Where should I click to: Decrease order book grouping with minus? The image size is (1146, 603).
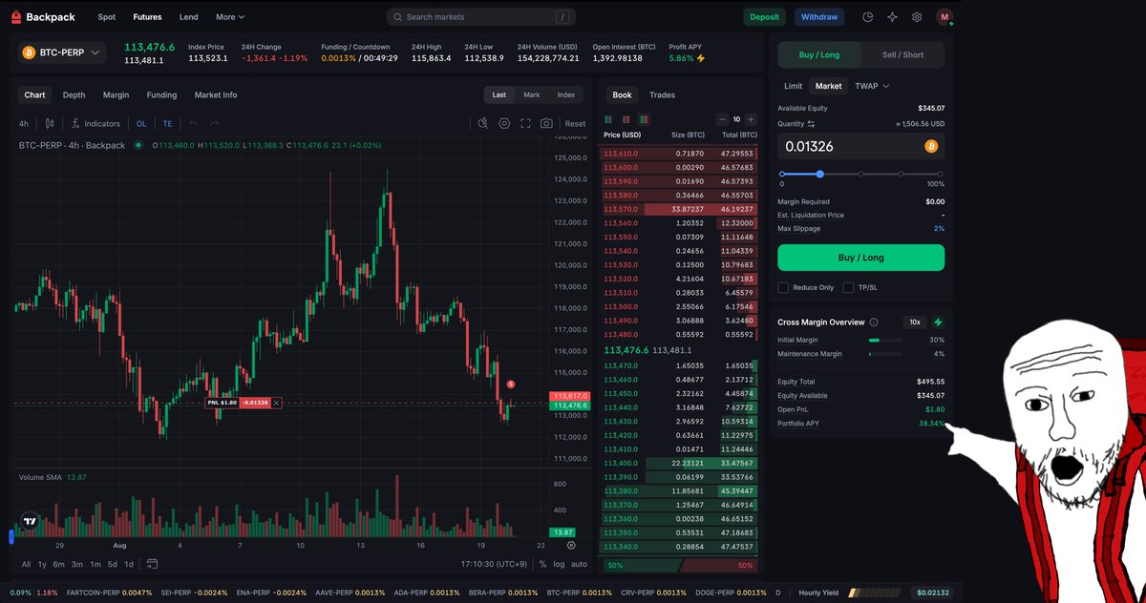(721, 119)
